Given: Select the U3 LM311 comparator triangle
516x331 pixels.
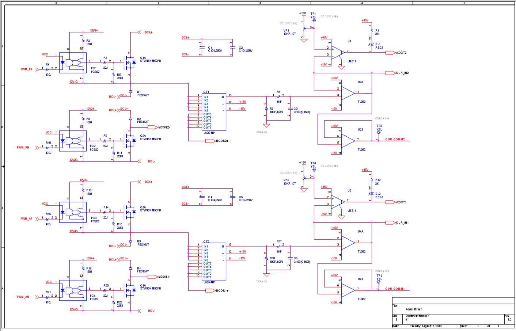Looking at the screenshot, I should 337,202.
